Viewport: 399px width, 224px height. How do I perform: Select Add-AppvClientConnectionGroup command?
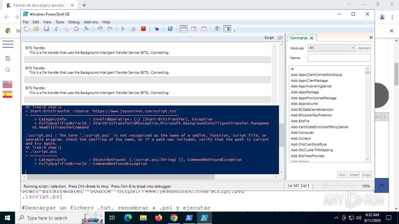point(316,75)
